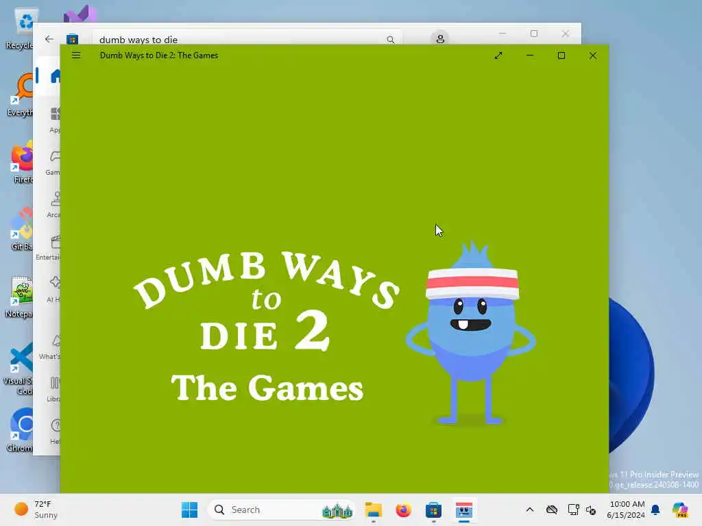This screenshot has height=526, width=702.
Task: Close the Dumb Ways to Die 2 window
Action: 593,55
